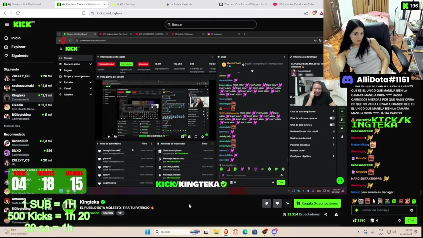This screenshot has width=423, height=238.
Task: Click the browser share icon in address bar
Action: pyautogui.click(x=306, y=13)
